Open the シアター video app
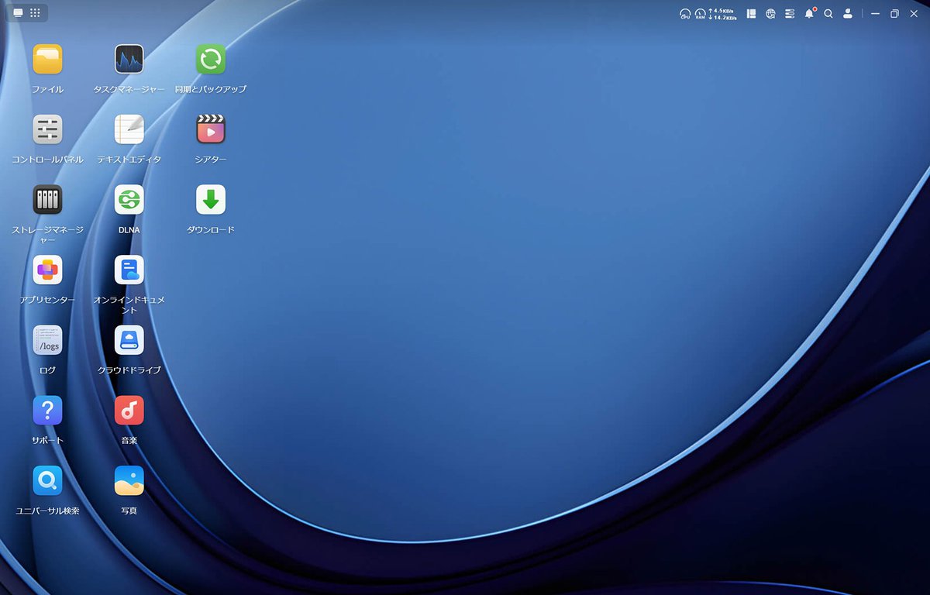 [x=211, y=129]
